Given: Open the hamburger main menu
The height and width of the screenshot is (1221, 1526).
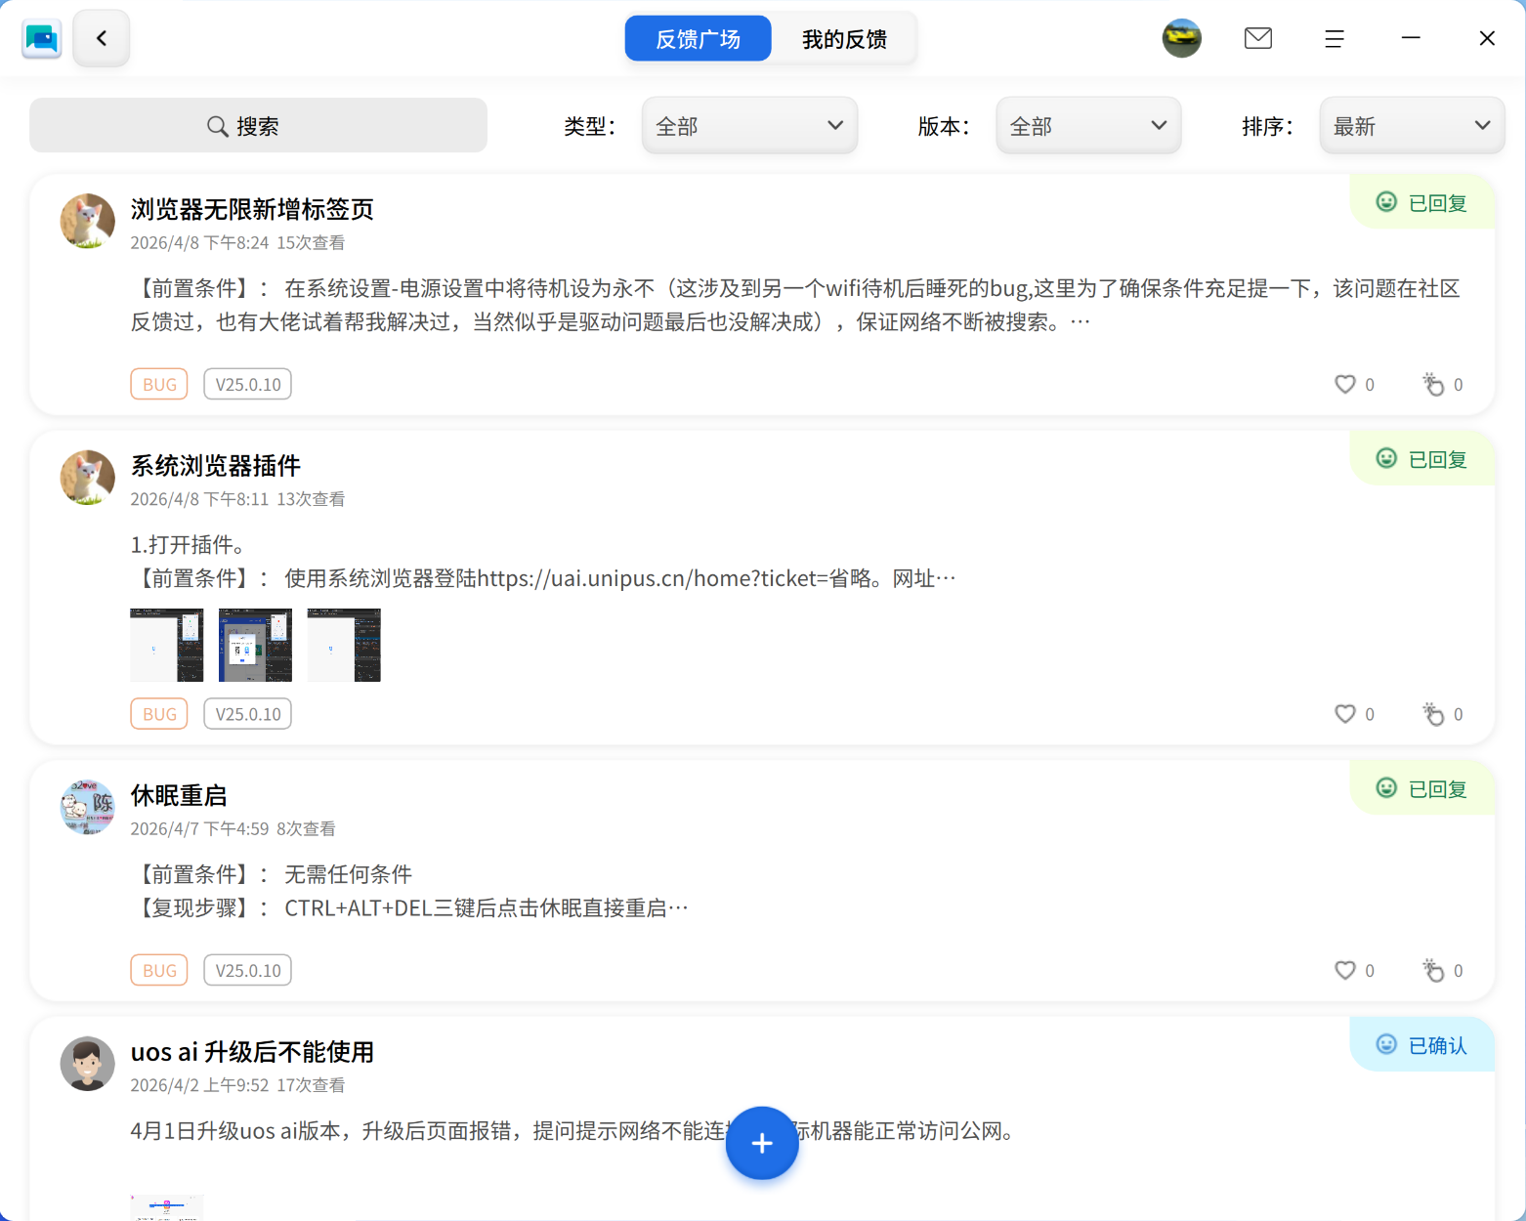Looking at the screenshot, I should pos(1334,39).
